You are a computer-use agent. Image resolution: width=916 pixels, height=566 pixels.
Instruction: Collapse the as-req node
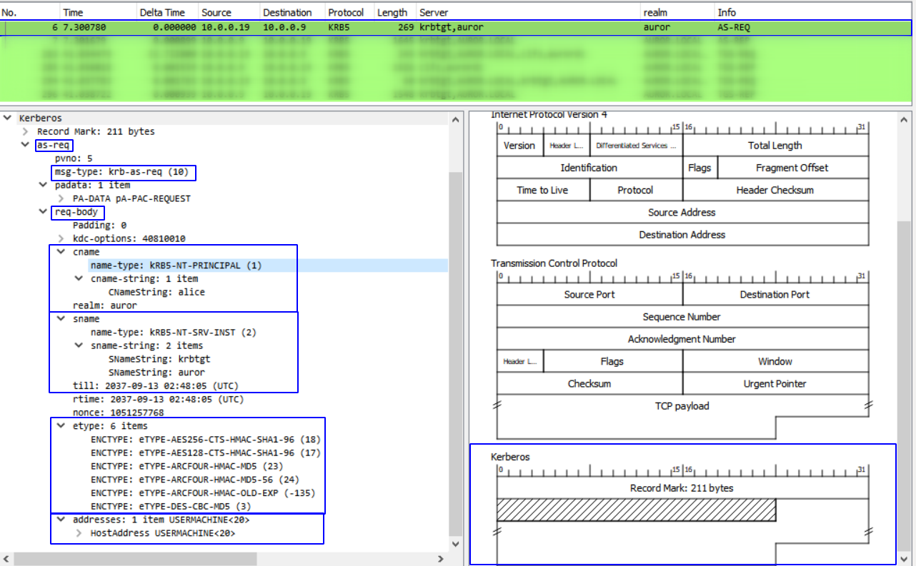(26, 145)
